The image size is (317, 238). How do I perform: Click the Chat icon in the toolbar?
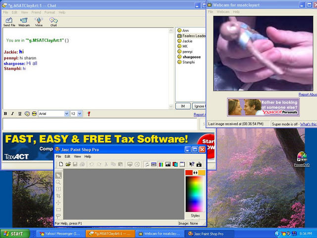tap(53, 22)
